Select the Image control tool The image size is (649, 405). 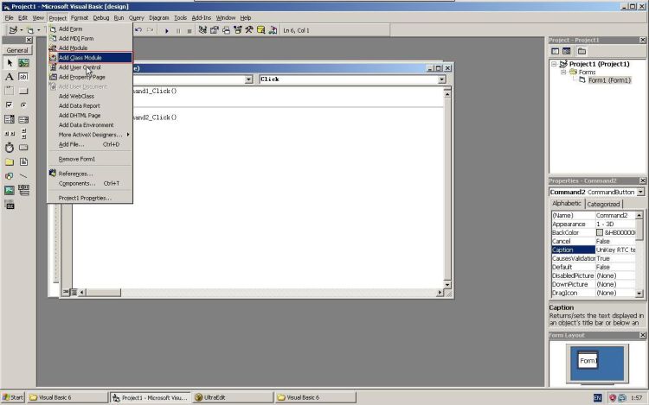coord(10,190)
